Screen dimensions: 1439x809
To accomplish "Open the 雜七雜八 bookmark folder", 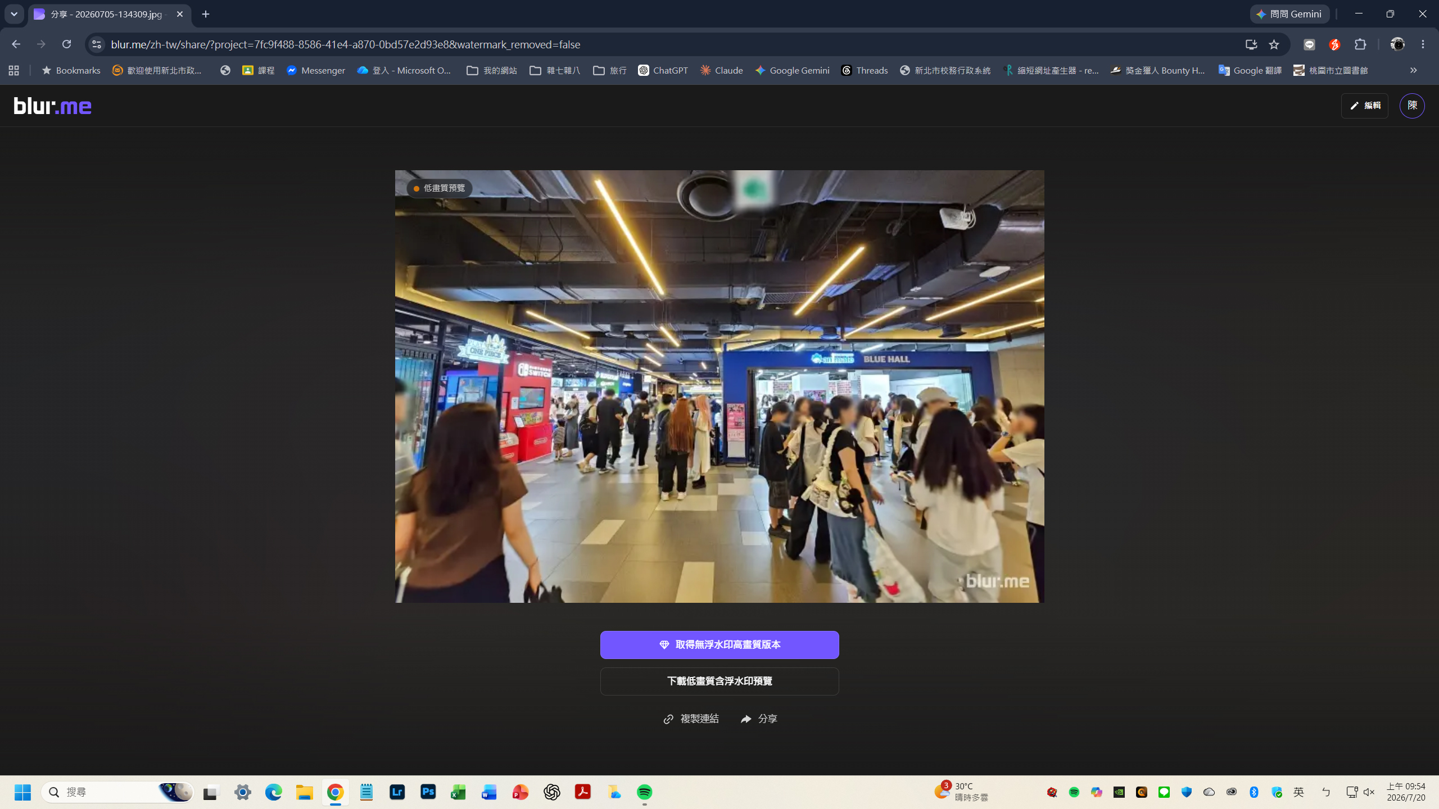I will pyautogui.click(x=555, y=70).
